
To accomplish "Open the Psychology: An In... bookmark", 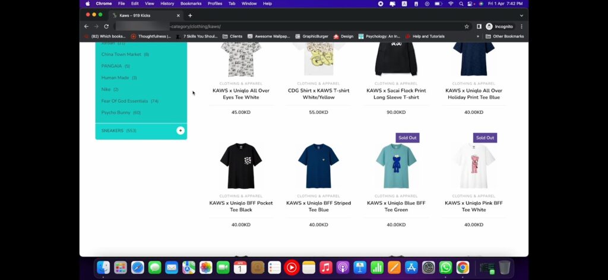I will [379, 36].
